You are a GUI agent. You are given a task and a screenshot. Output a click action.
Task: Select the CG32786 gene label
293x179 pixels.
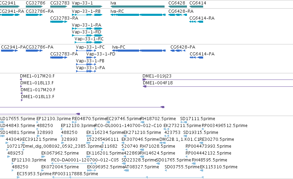click(x=35, y=3)
